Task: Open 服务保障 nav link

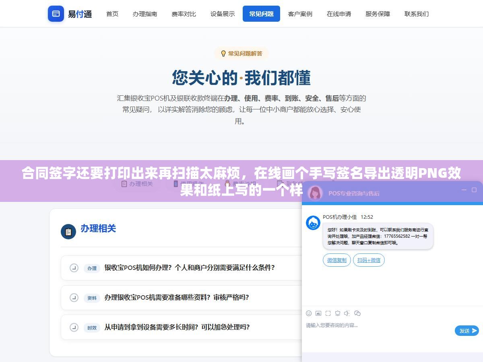Action: click(x=378, y=14)
